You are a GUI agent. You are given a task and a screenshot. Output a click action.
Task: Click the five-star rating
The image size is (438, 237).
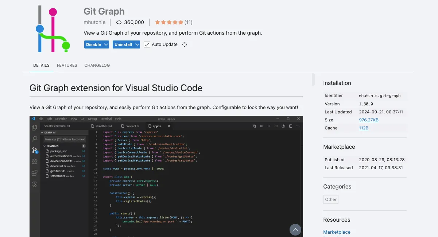click(169, 22)
